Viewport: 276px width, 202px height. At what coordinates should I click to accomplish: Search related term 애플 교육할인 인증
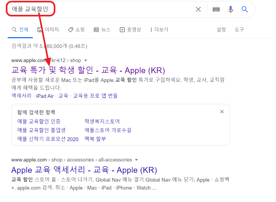tap(39, 121)
